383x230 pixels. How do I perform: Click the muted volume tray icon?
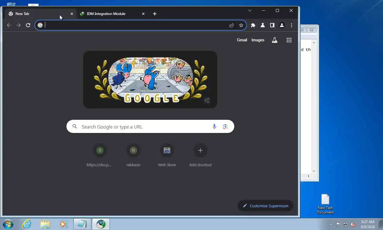(353, 224)
